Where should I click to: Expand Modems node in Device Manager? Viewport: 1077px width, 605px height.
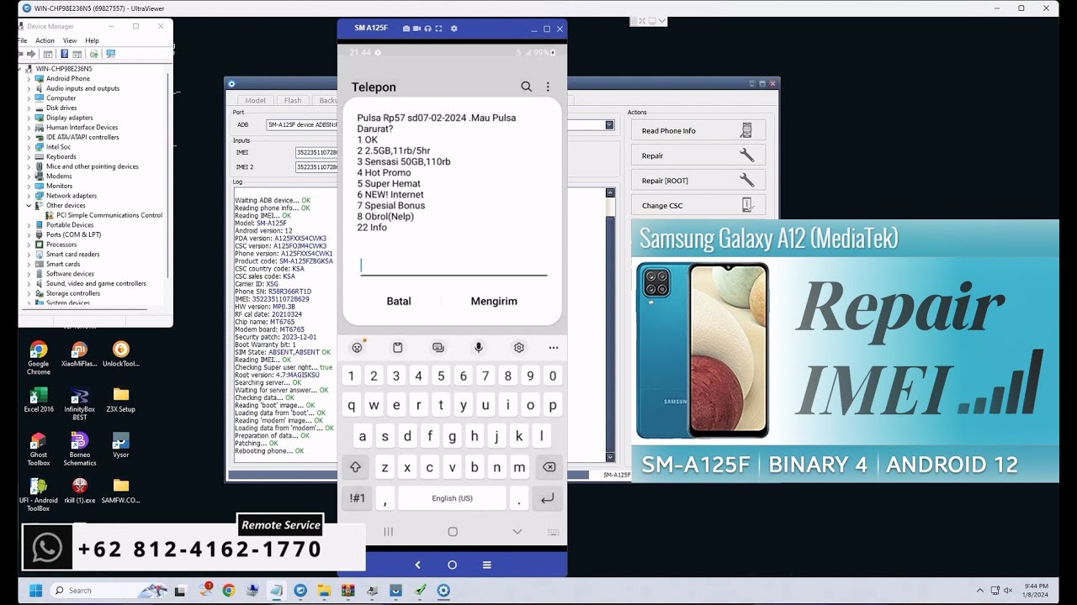(x=29, y=176)
